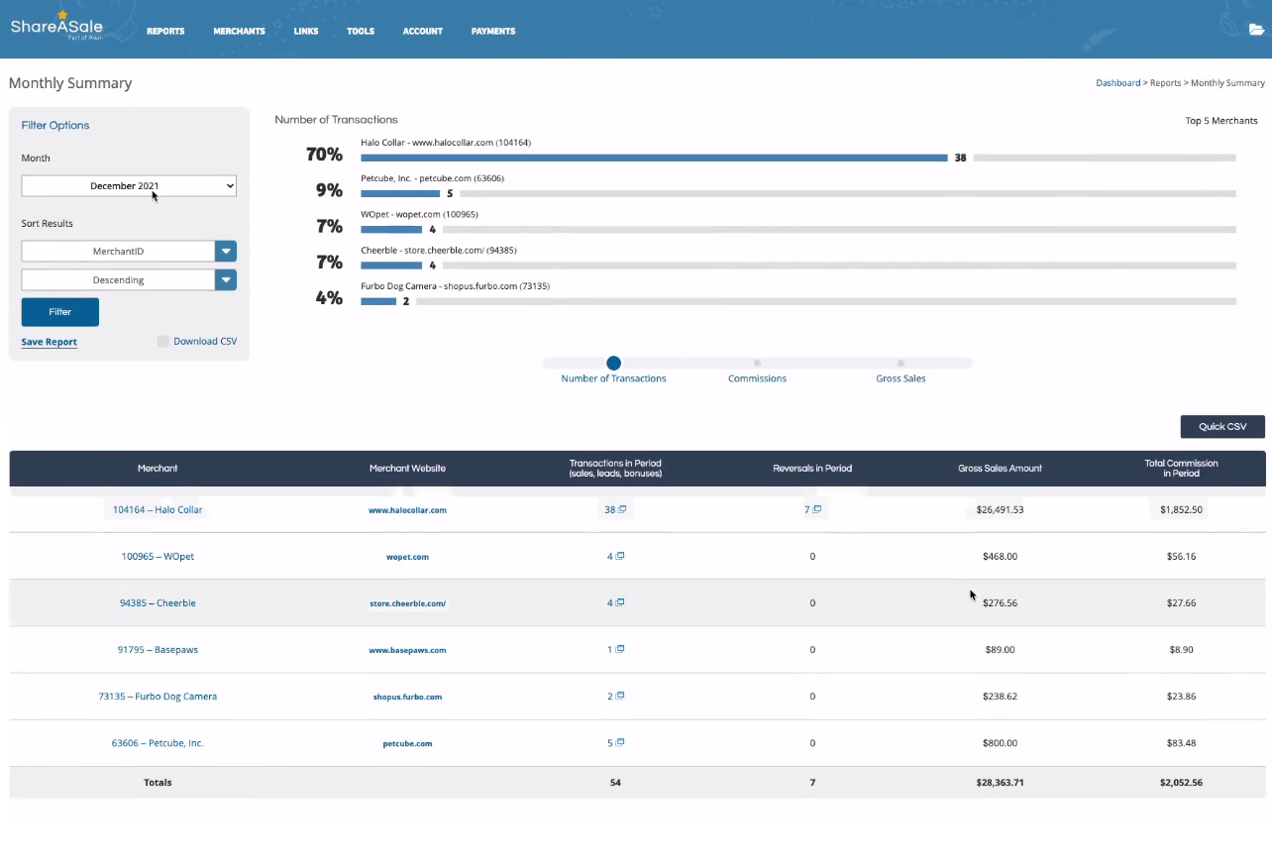
Task: Open popup icon beside Furbo's 2 transactions
Action: tap(620, 696)
